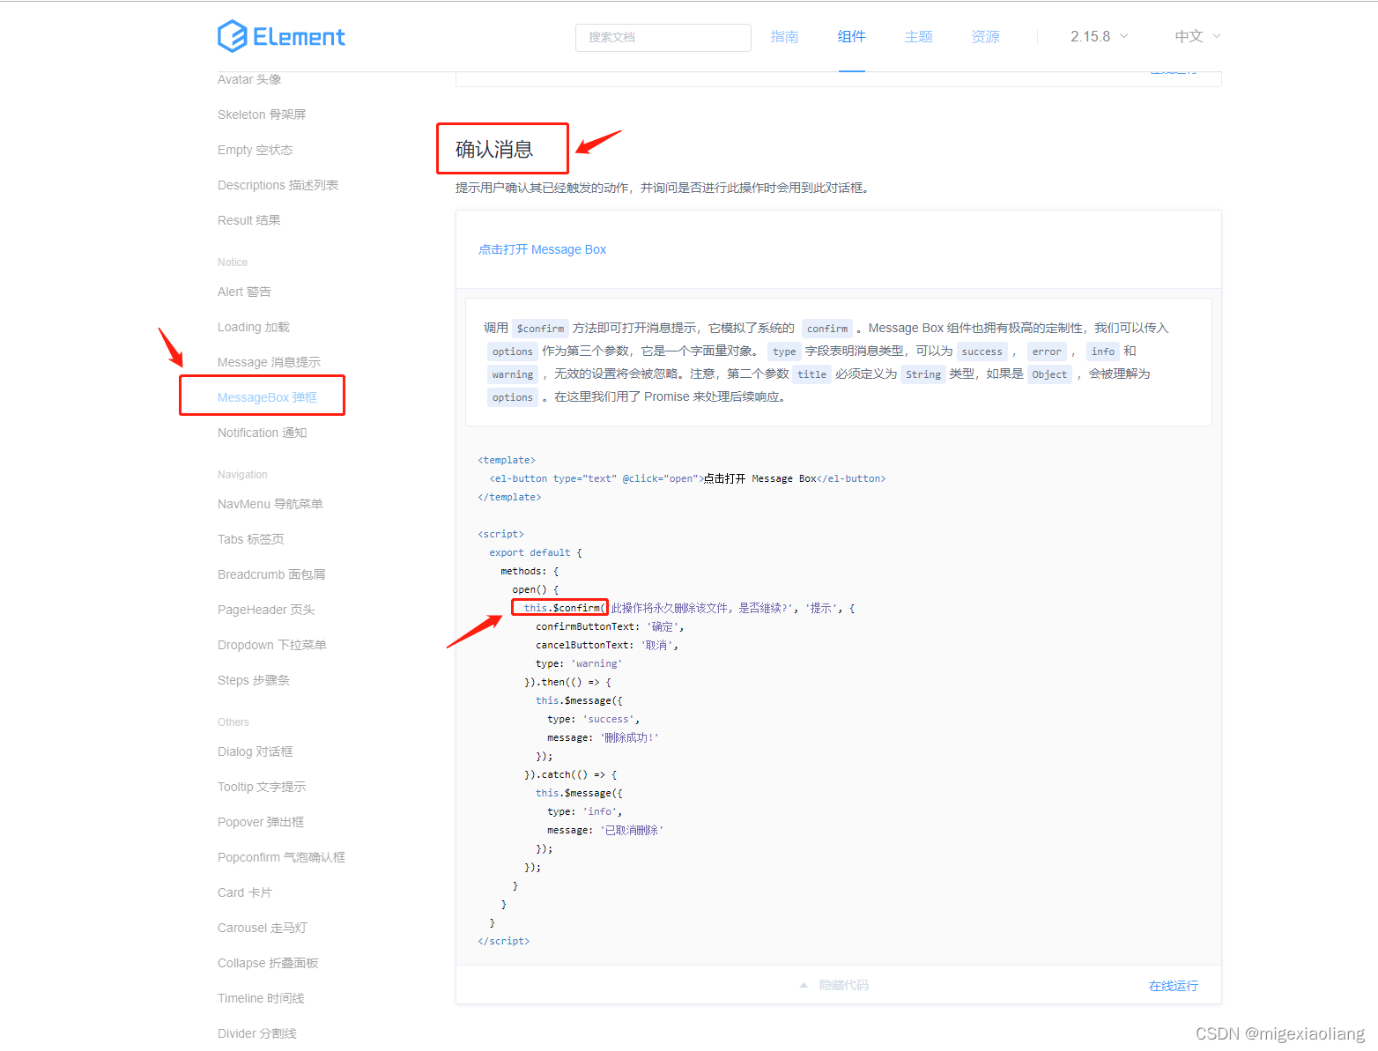
Task: Click the this.$confirm( call in the code
Action: [565, 608]
